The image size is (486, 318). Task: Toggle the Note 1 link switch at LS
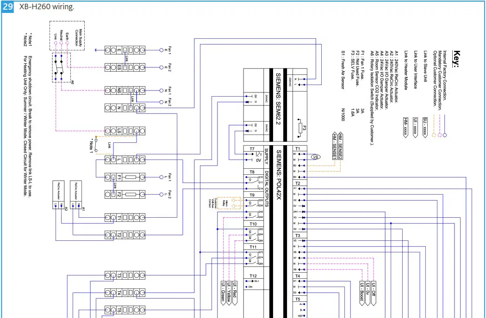[96, 145]
